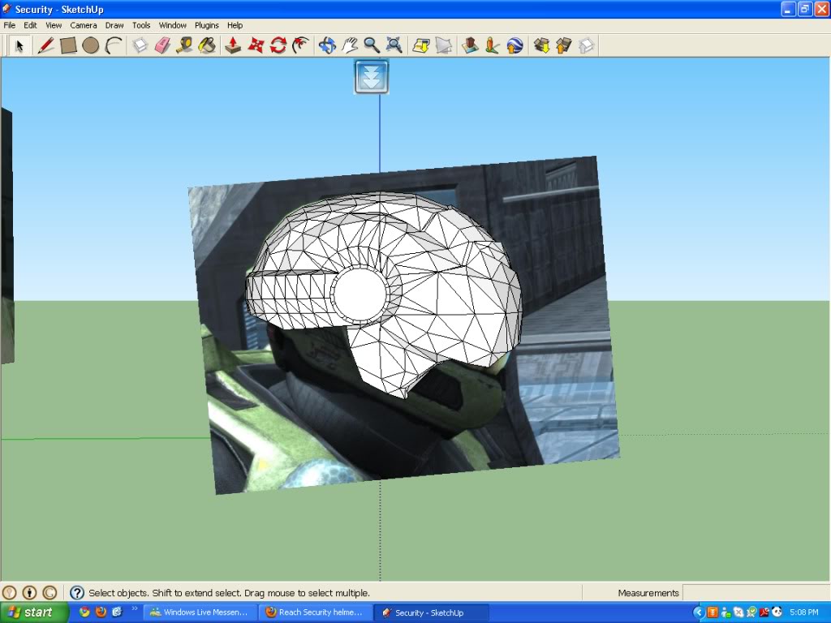
Task: Click the Security - SketchUp taskbar button
Action: pos(431,612)
